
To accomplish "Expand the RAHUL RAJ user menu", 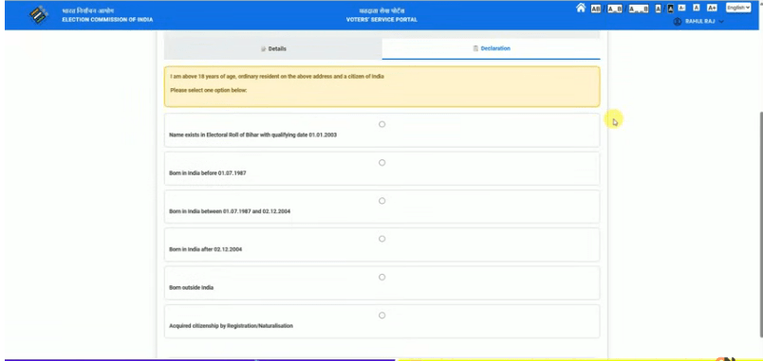I will (699, 22).
